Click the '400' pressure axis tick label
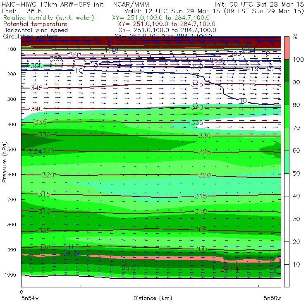This screenshot has height=306, width=306. point(12,124)
